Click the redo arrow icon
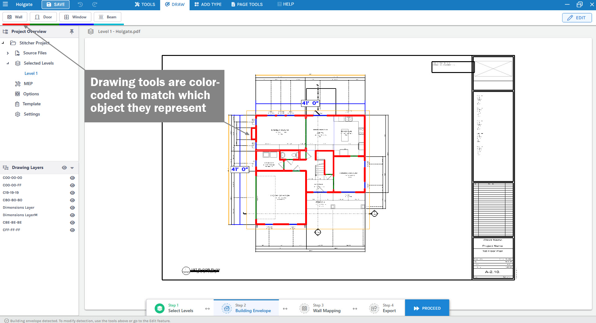 click(95, 4)
